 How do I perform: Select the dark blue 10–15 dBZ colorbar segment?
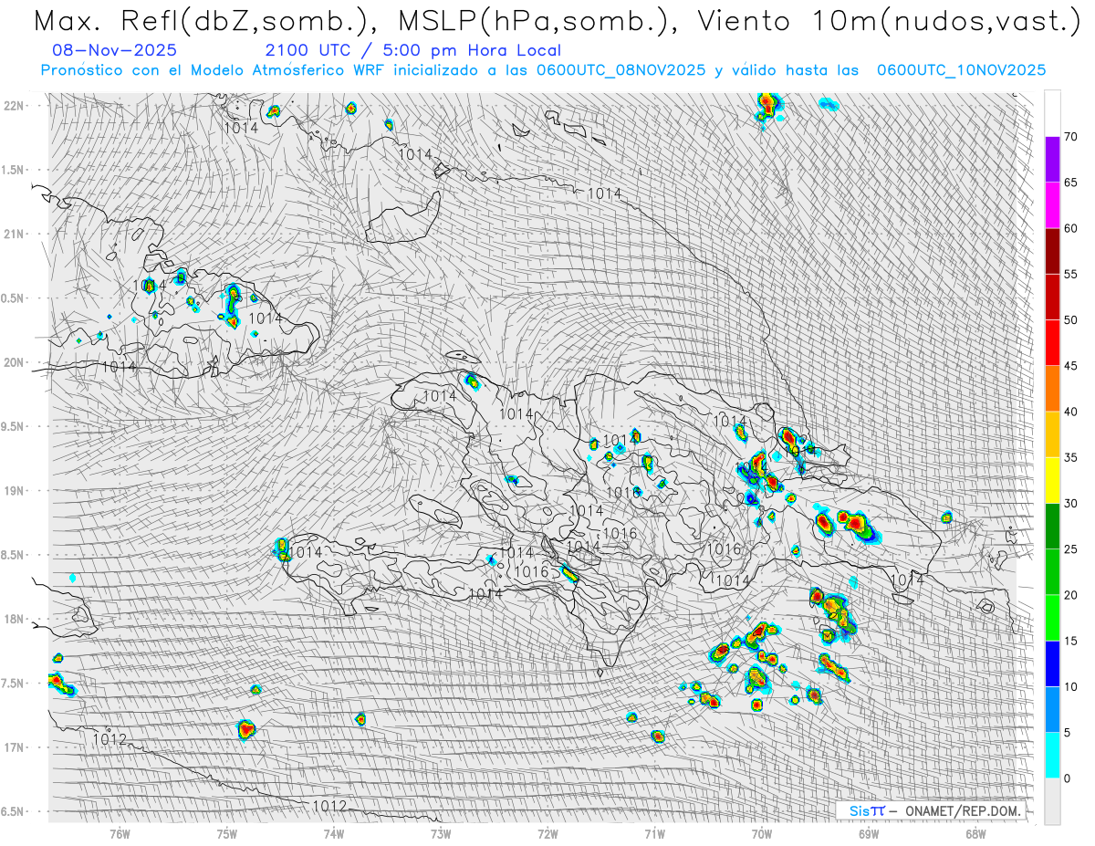[x=1052, y=663]
